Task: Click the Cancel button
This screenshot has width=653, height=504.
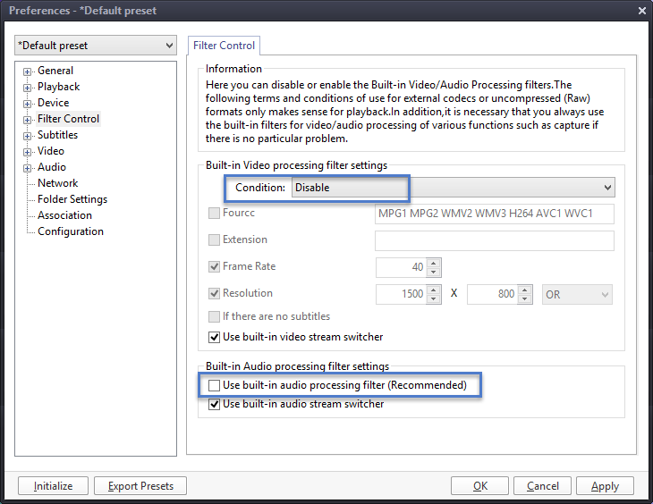Action: tap(542, 486)
